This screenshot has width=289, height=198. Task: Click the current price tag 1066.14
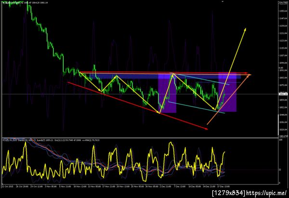click(x=283, y=94)
